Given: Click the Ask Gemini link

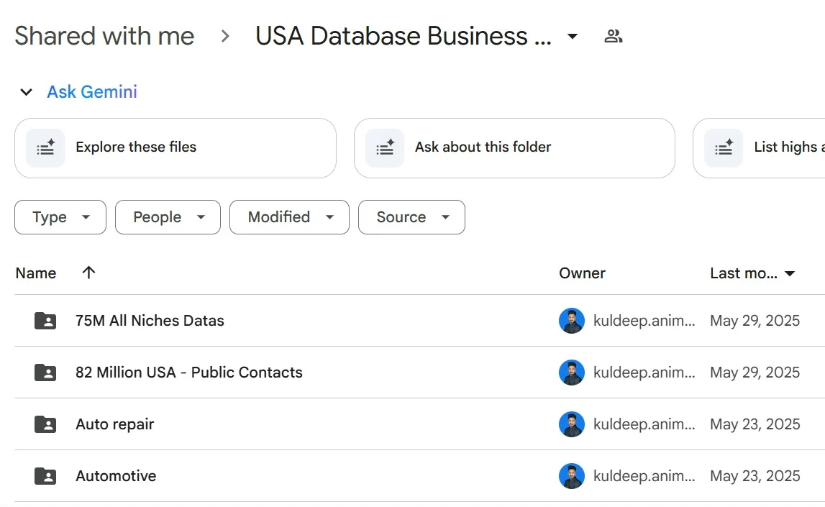Looking at the screenshot, I should coord(92,92).
